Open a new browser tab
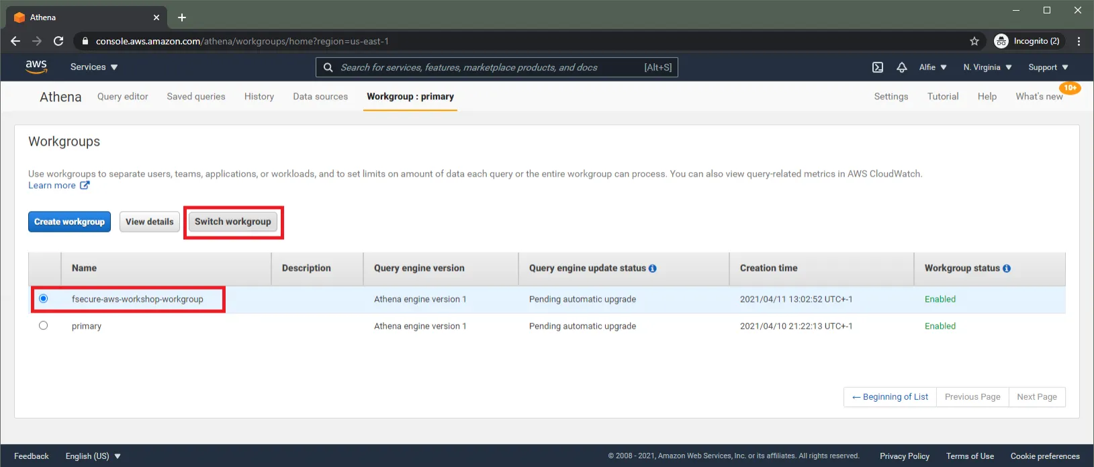Image resolution: width=1094 pixels, height=467 pixels. click(182, 17)
